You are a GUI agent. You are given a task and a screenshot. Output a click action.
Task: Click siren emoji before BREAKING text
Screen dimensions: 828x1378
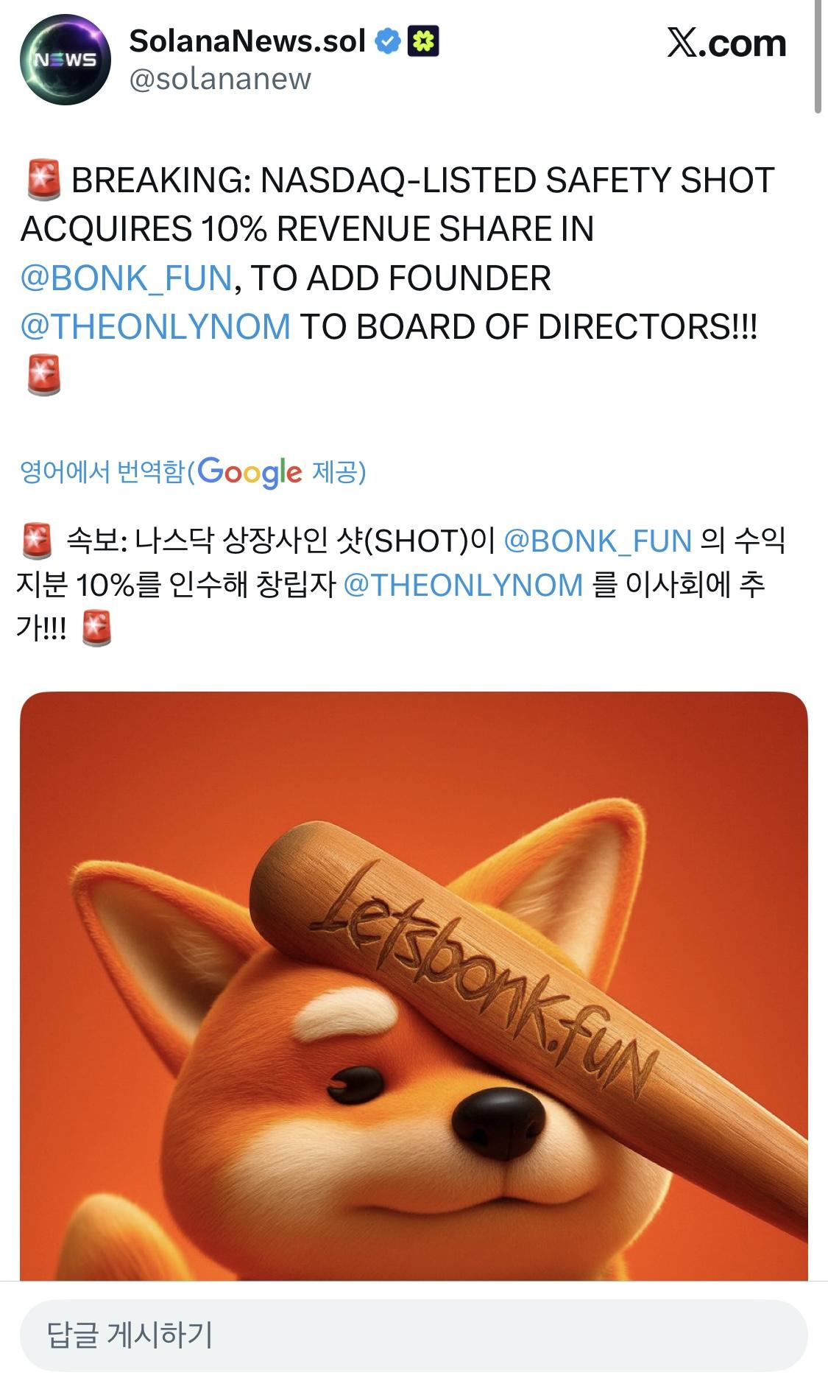[43, 181]
